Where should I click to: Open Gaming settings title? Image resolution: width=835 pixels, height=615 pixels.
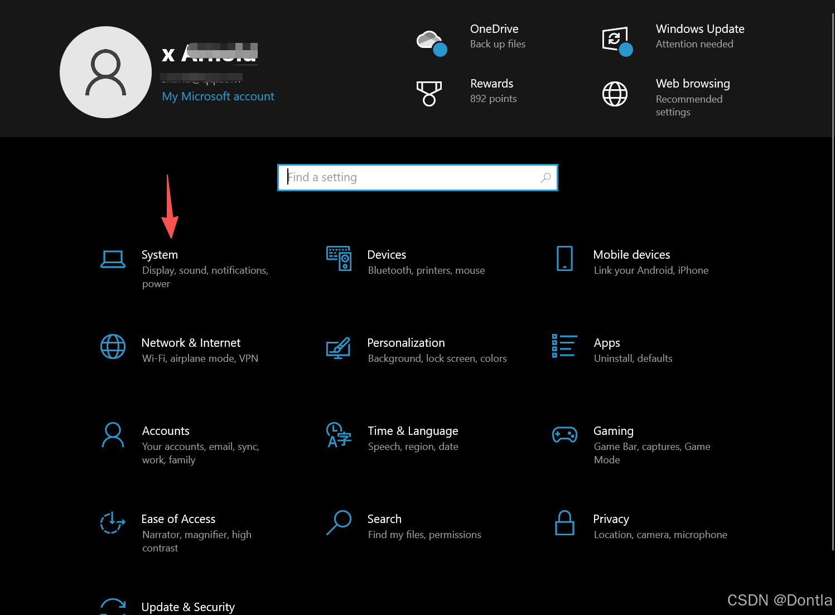pos(614,431)
